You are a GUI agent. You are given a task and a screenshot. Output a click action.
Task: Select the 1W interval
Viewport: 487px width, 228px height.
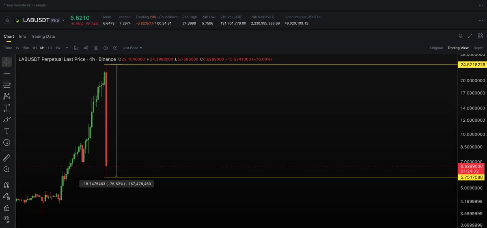[x=58, y=48]
